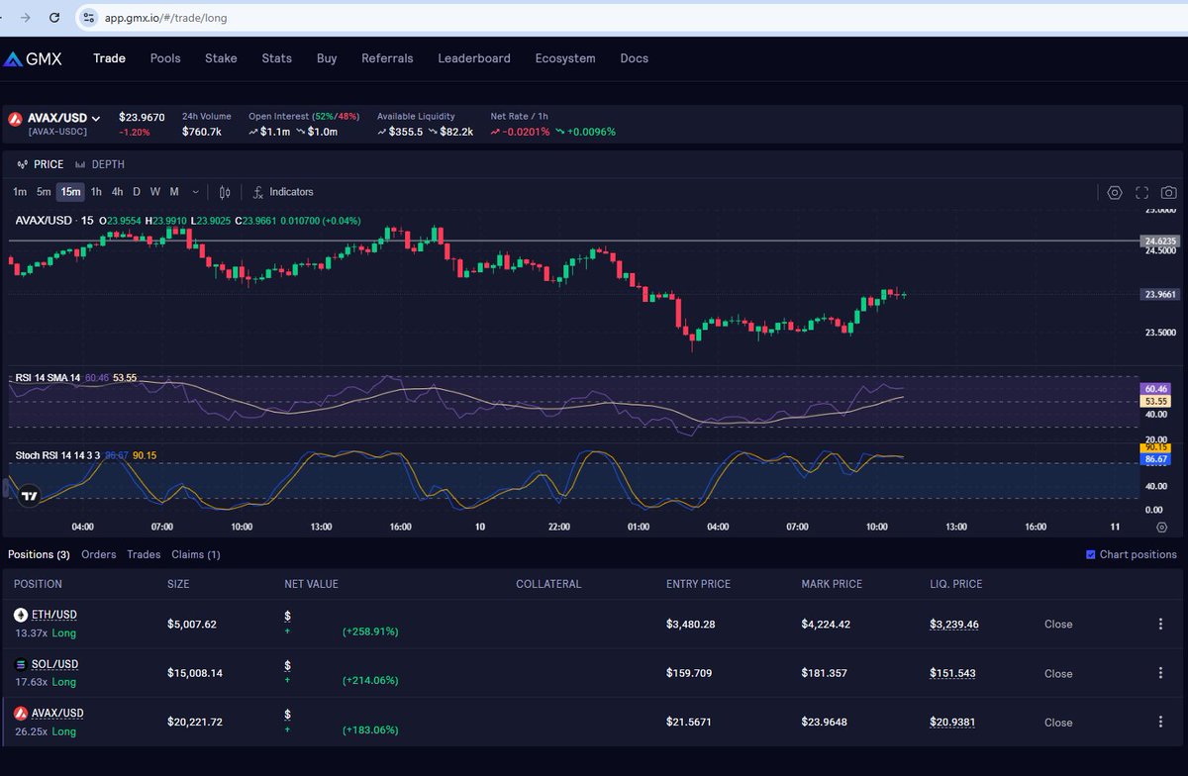1188x776 pixels.
Task: Select the 15m timeframe
Action: tap(70, 192)
